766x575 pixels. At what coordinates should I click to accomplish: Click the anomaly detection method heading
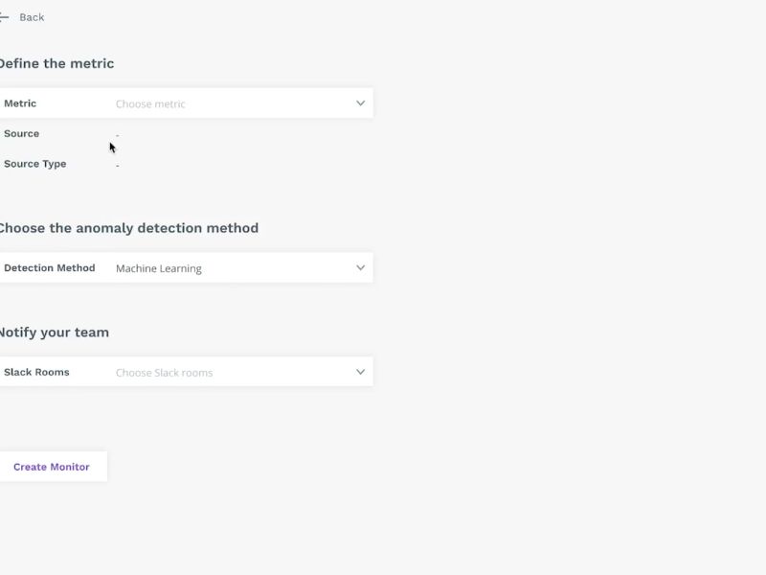pyautogui.click(x=129, y=228)
